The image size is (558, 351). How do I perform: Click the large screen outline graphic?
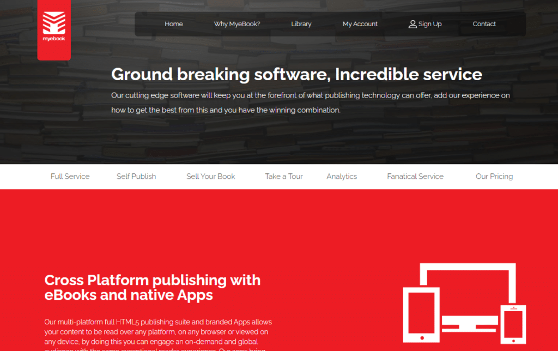[467, 278]
